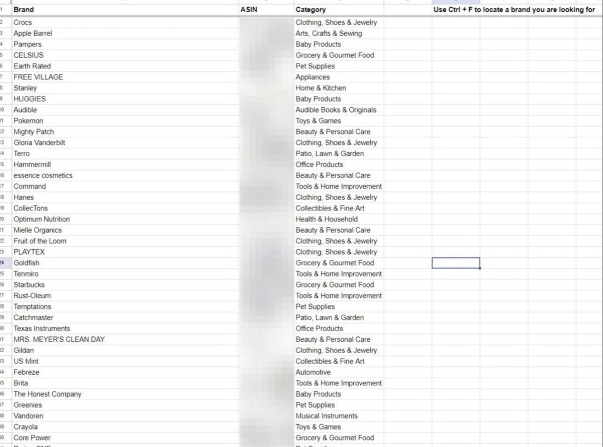Click the Appliances category cell
Image resolution: width=603 pixels, height=447 pixels.
339,77
